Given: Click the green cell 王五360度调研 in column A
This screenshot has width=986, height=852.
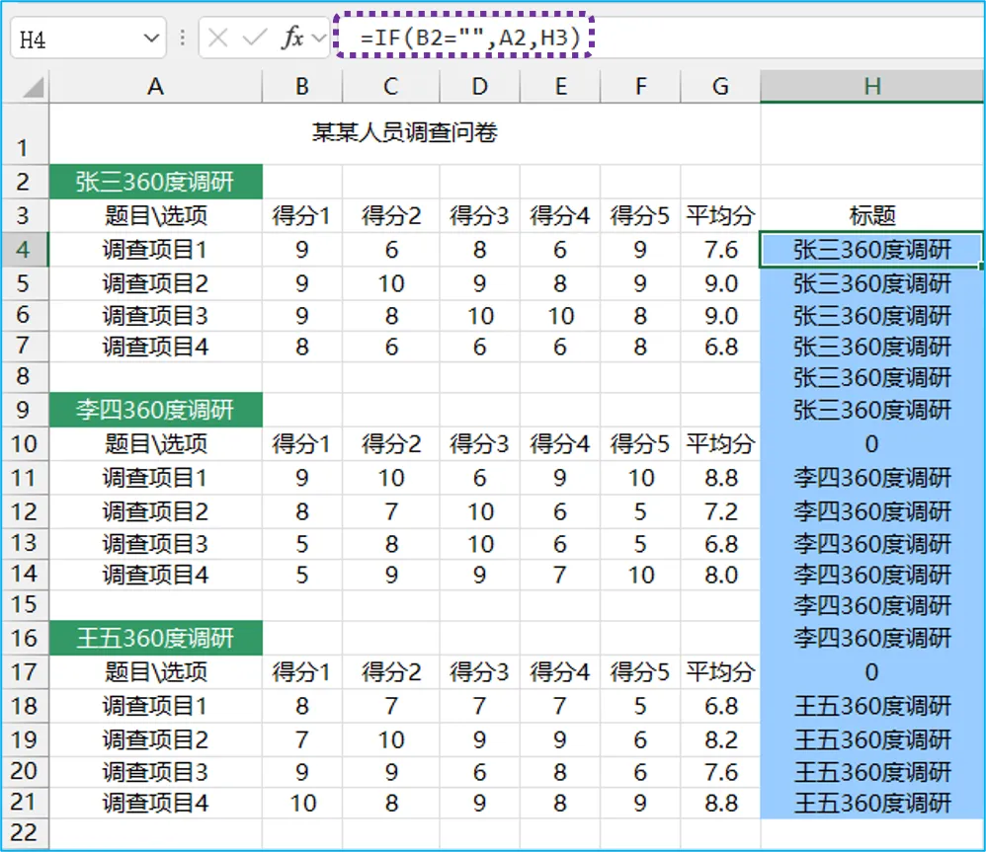Looking at the screenshot, I should coord(155,638).
